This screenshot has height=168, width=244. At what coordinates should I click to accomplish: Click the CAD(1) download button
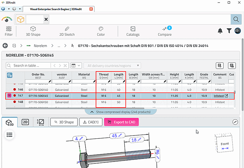click(91, 122)
